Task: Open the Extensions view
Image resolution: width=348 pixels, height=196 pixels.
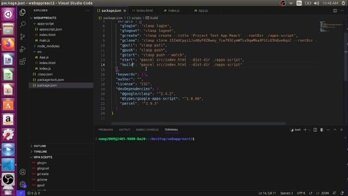Action: (x=22, y=61)
